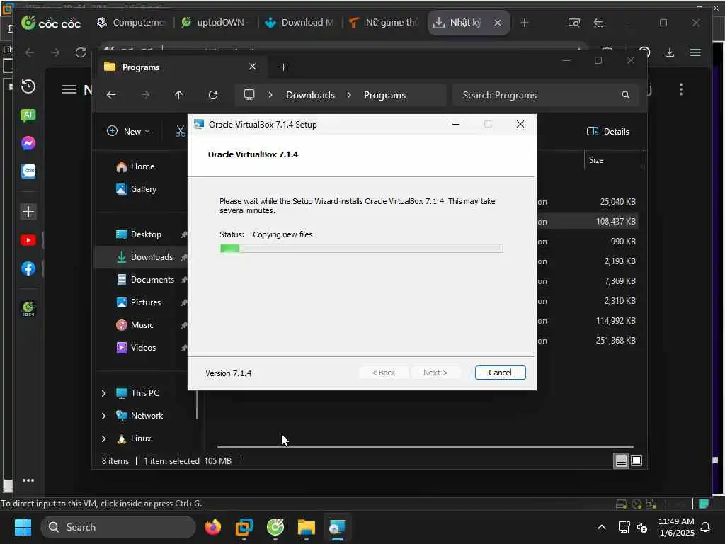Open the browser page three-dot menu

point(681,89)
